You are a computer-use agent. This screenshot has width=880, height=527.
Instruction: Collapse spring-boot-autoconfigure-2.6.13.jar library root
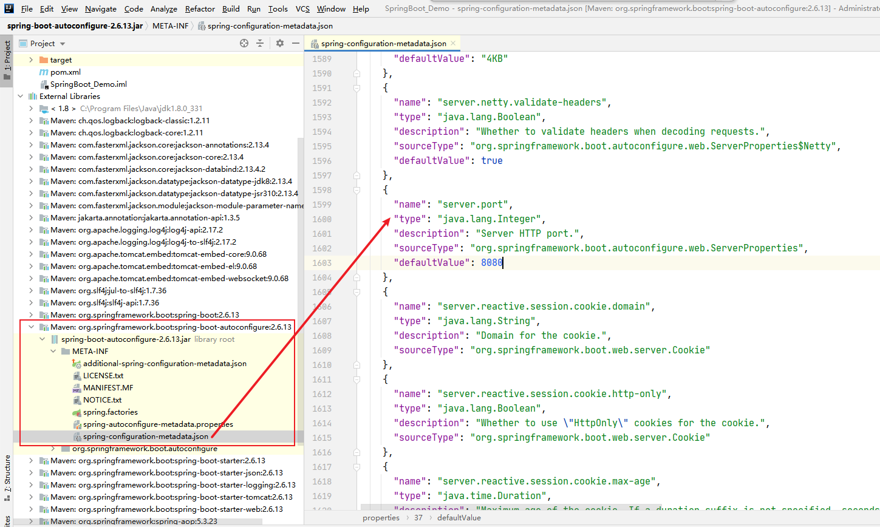[x=42, y=339]
